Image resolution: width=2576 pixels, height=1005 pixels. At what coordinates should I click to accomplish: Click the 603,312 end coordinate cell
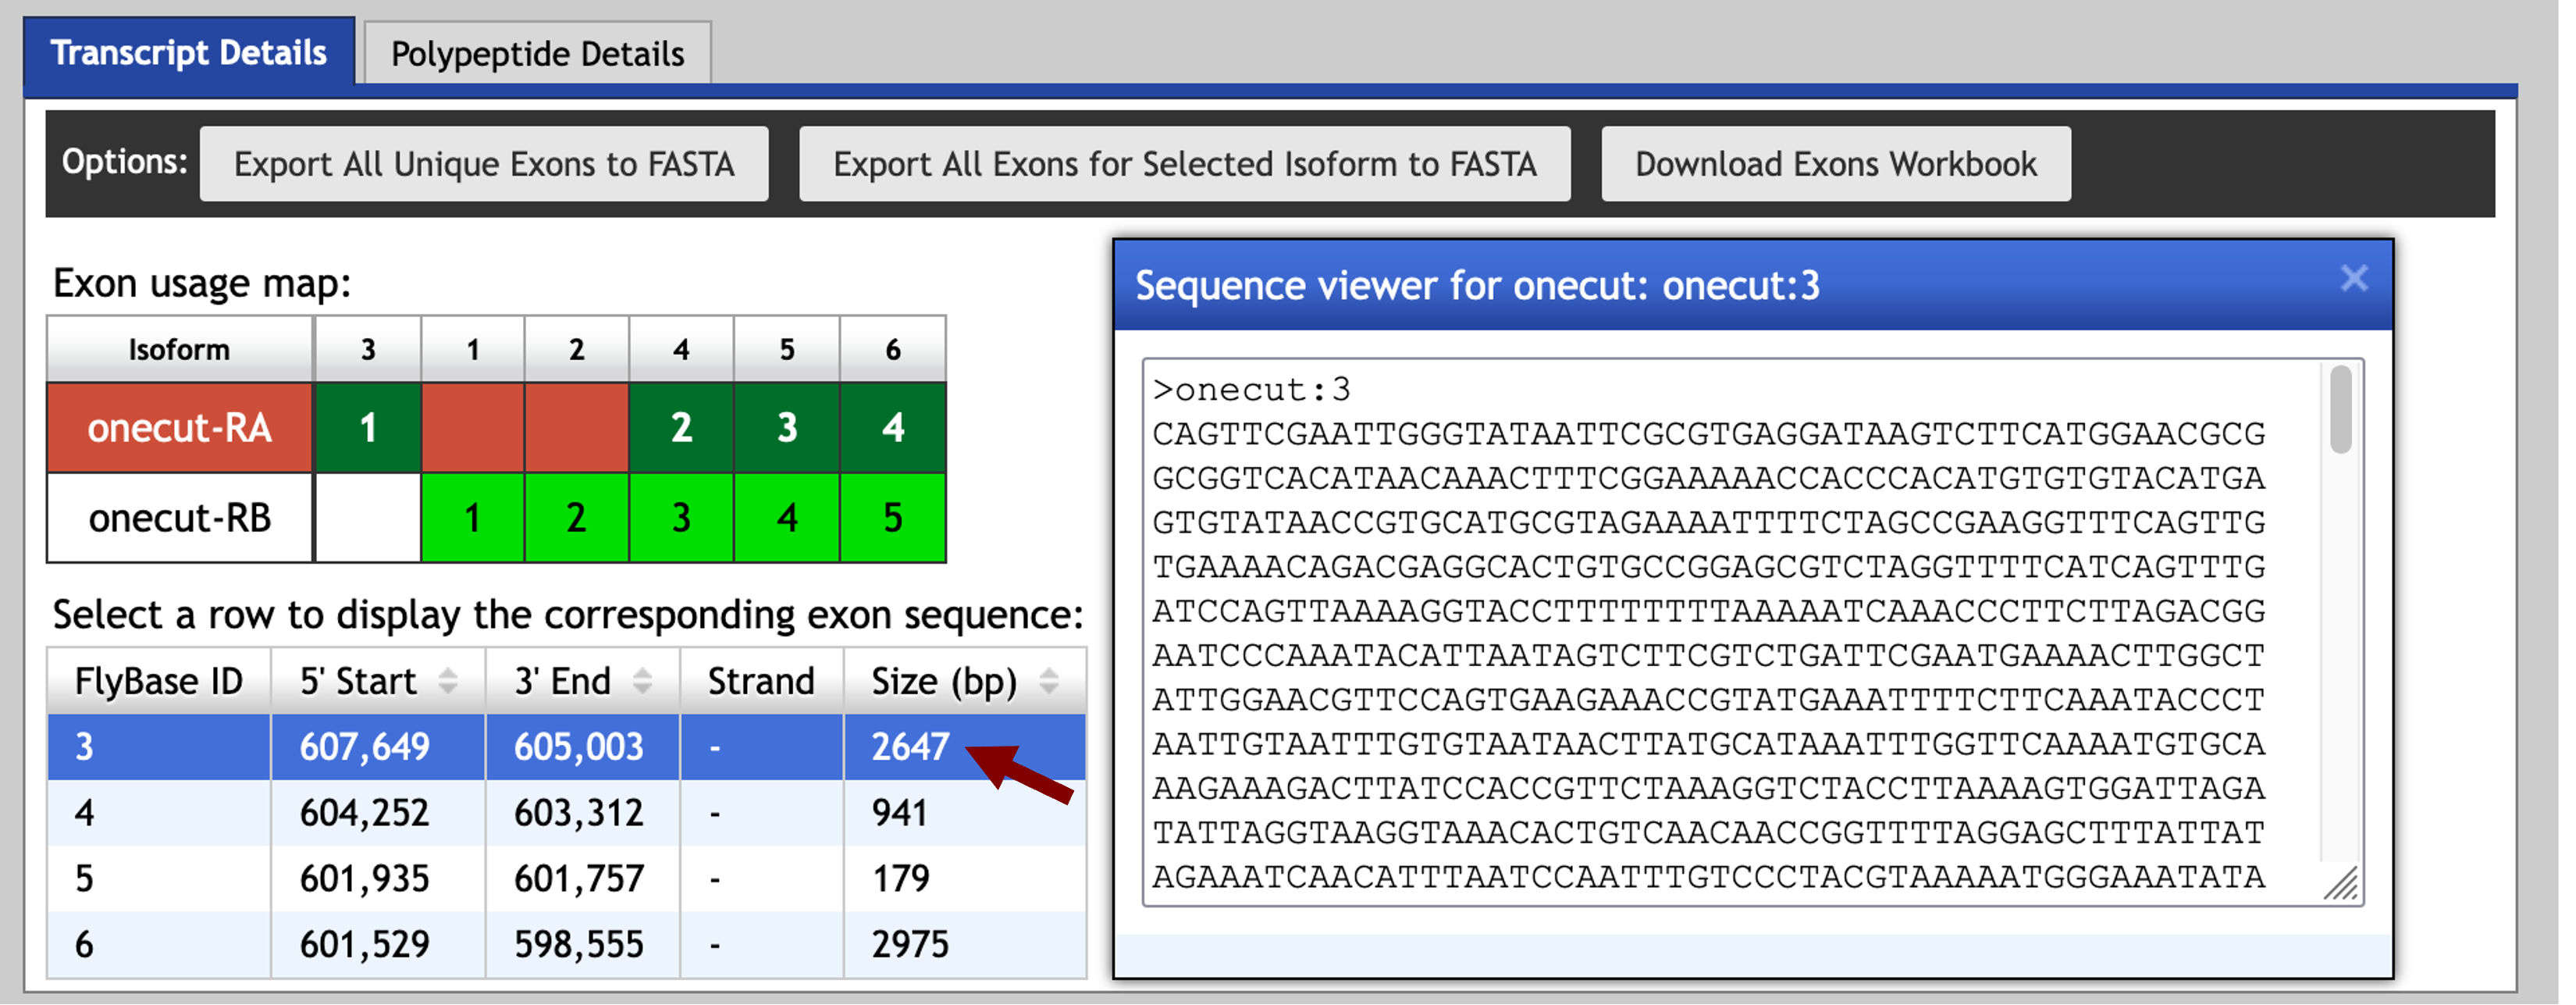583,813
